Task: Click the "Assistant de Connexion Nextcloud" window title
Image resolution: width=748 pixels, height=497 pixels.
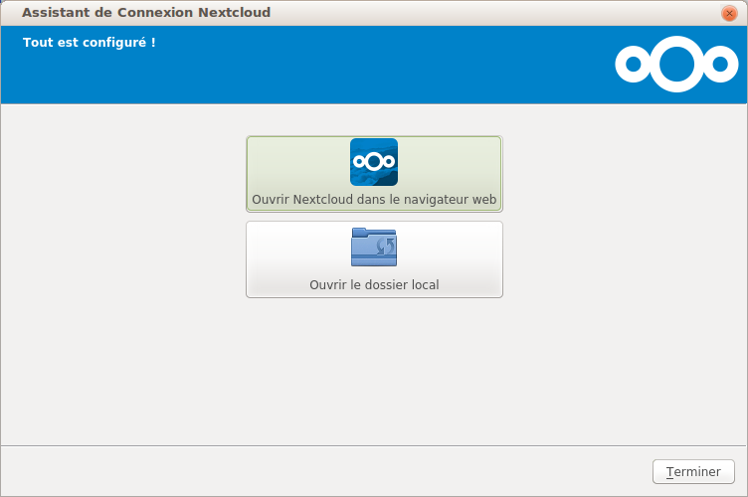Action: pos(146,13)
